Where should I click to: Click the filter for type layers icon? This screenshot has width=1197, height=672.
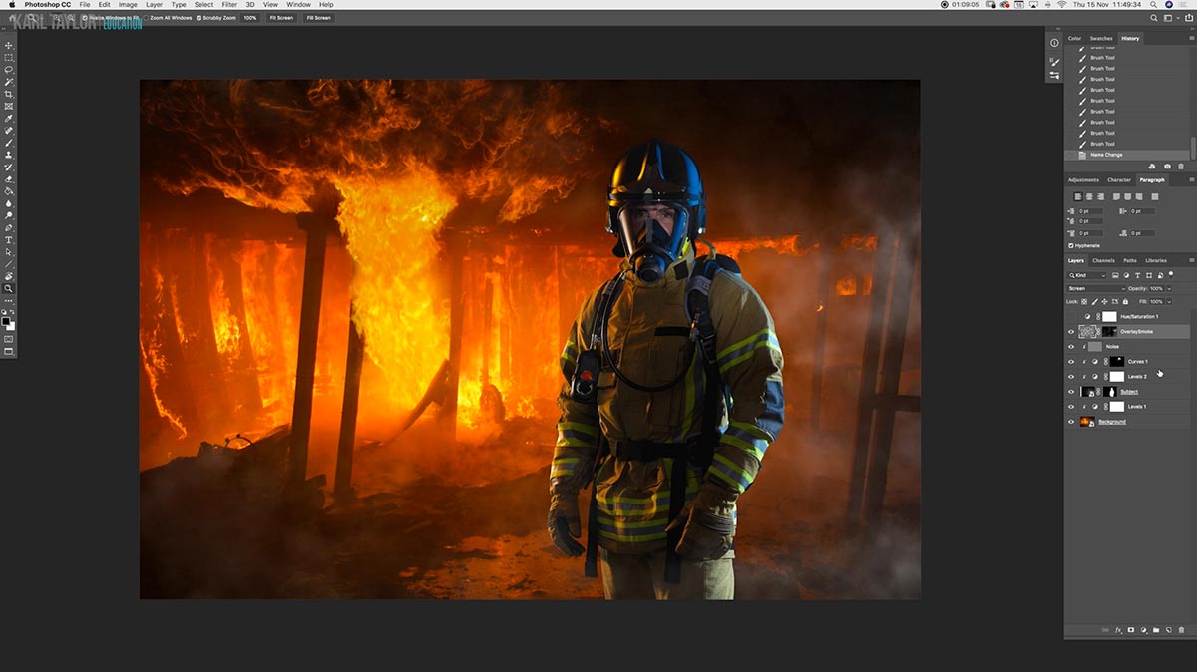[x=1137, y=275]
